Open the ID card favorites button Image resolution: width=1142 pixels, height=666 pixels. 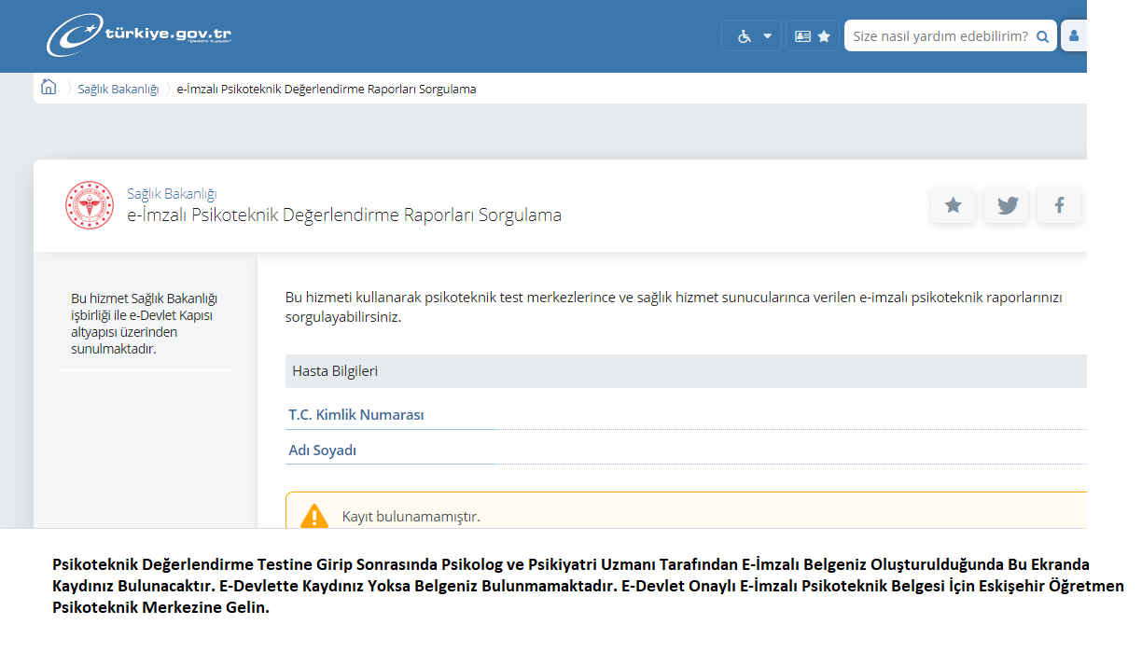(813, 36)
